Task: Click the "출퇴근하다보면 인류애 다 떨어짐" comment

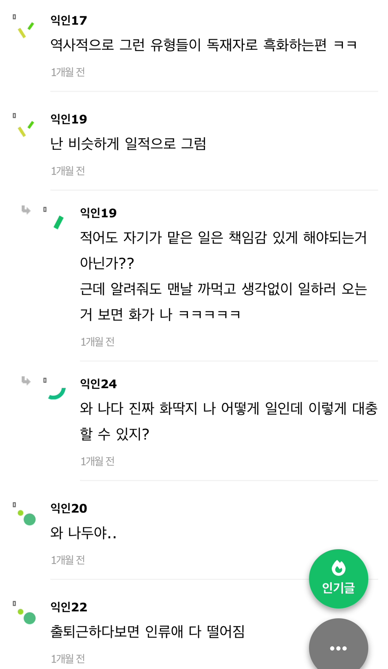Action: (x=147, y=631)
